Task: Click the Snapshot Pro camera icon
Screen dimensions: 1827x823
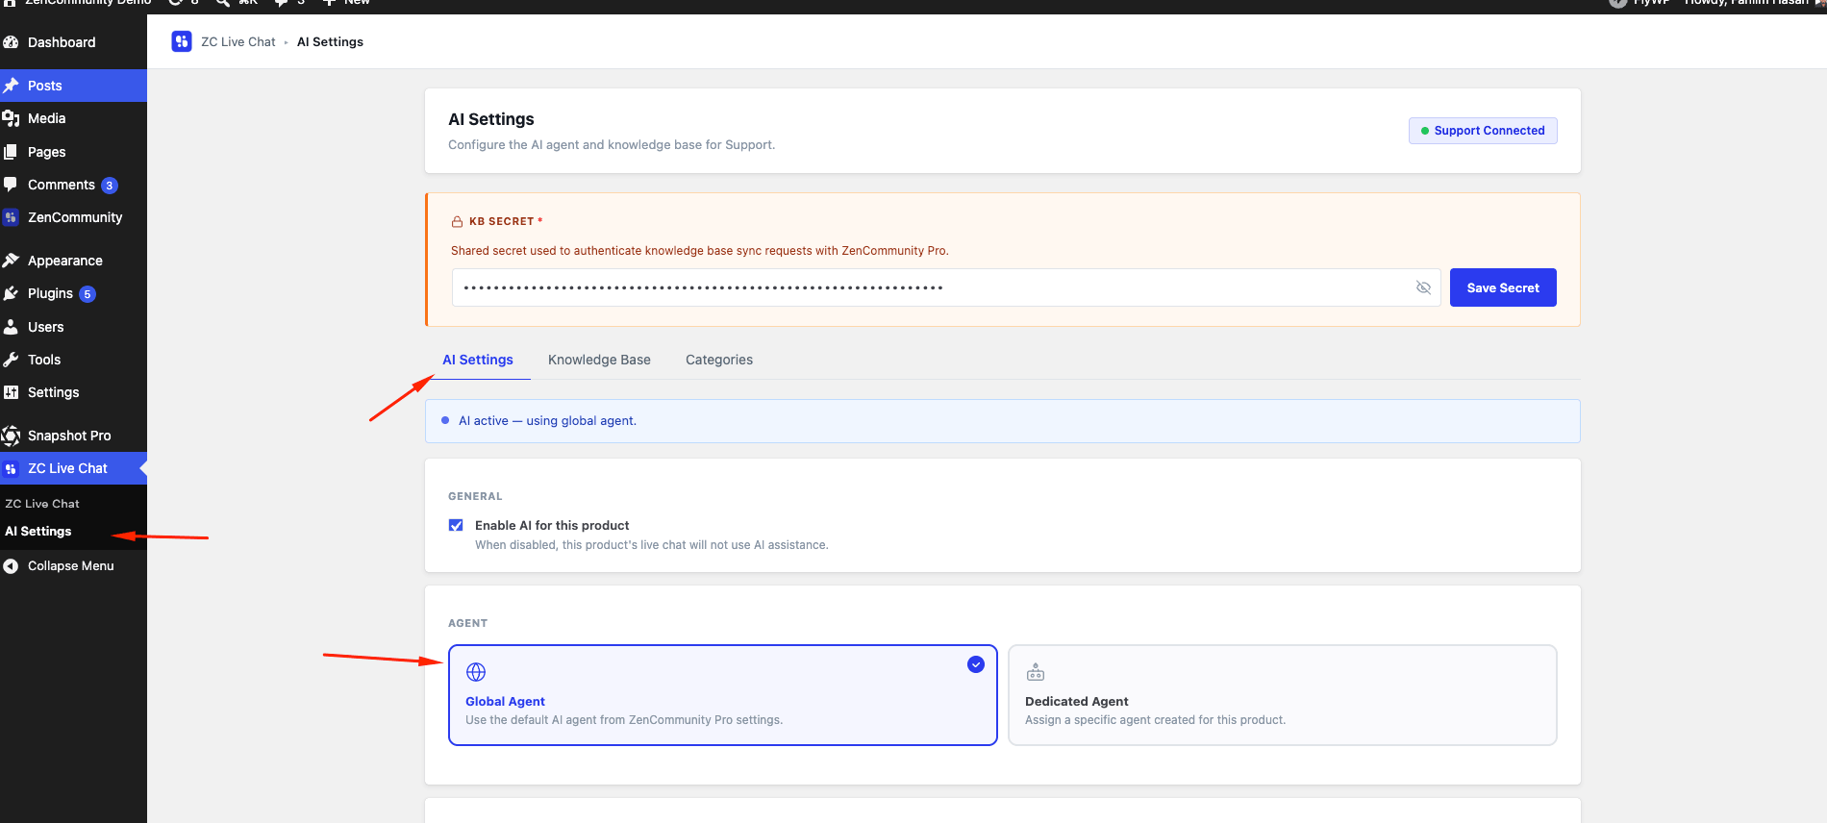Action: click(x=12, y=436)
